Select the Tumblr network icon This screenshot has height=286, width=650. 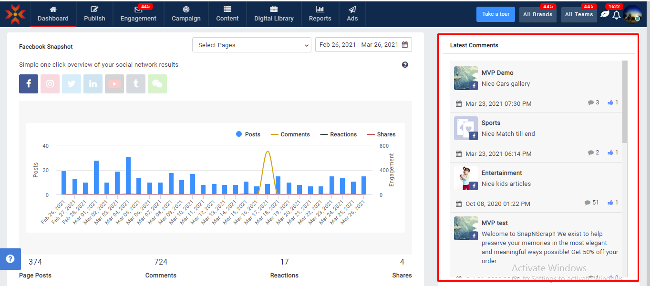(136, 84)
